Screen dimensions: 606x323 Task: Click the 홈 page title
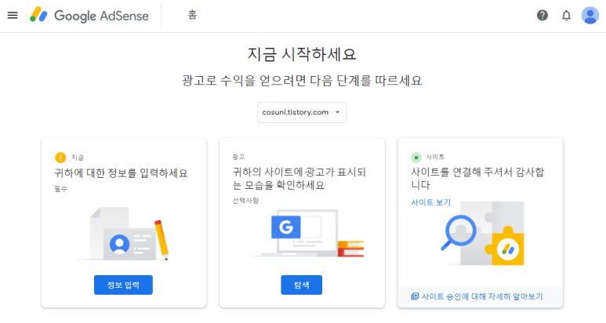tap(193, 15)
